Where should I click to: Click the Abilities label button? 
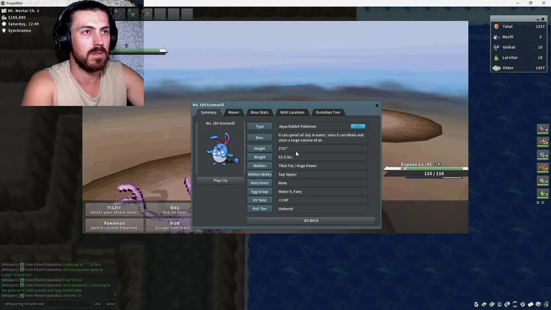260,166
